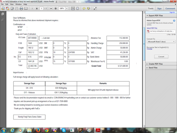
Task: Open the Comment pane
Action: click(x=170, y=9)
